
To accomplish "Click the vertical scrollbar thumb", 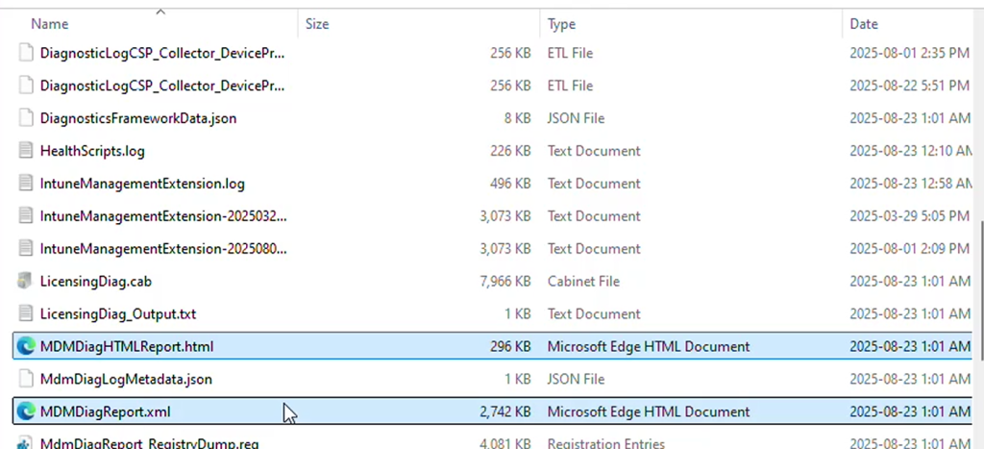I will pos(978,288).
